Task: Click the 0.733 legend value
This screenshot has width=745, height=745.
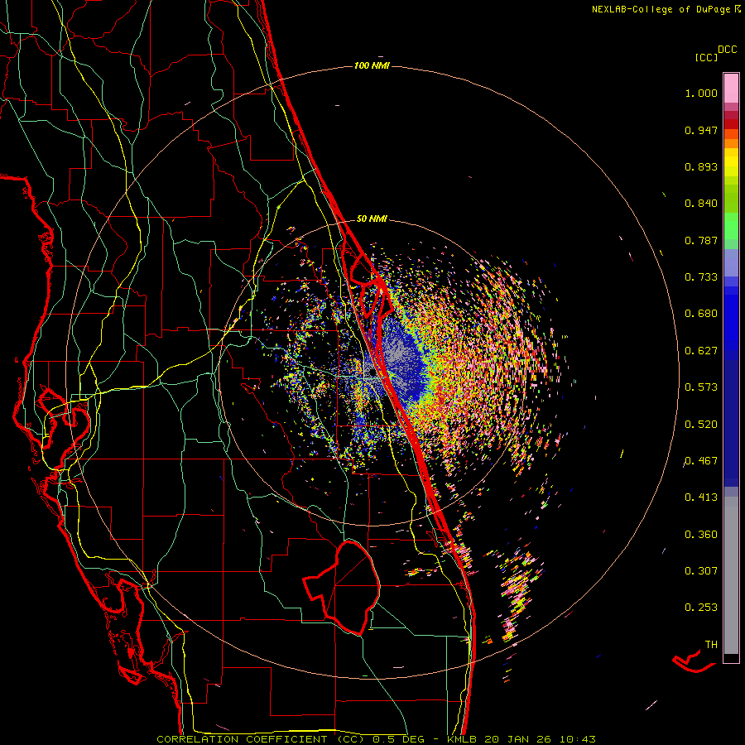Action: 701,277
